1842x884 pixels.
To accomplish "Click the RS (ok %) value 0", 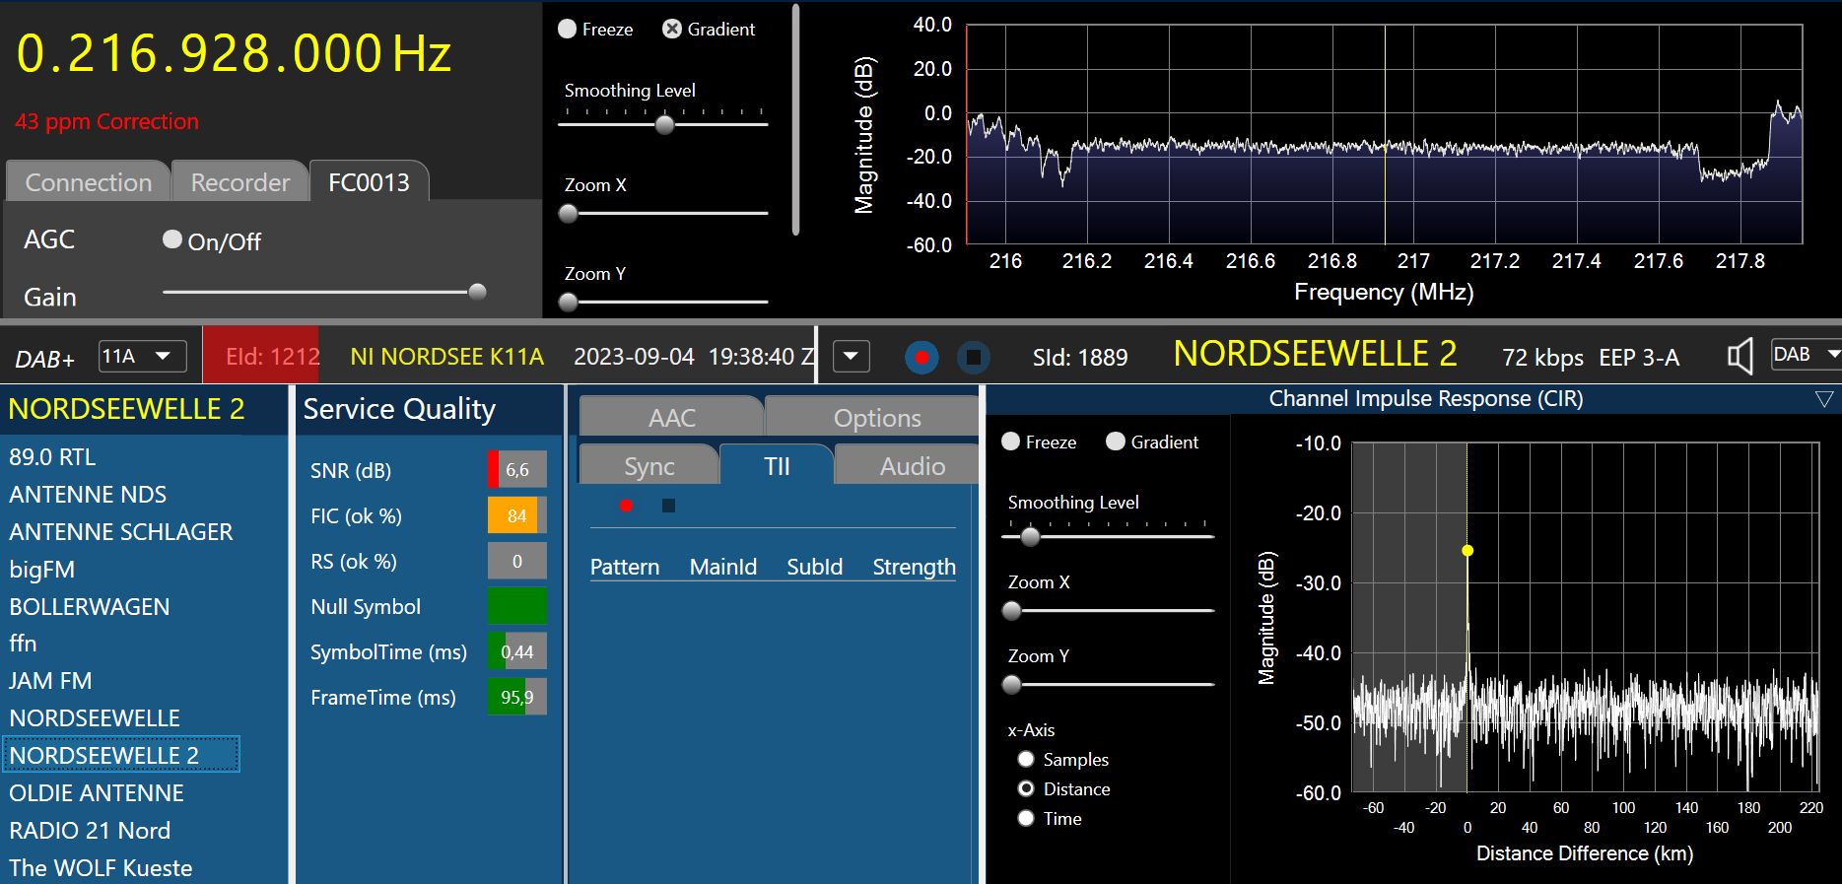I will [517, 561].
